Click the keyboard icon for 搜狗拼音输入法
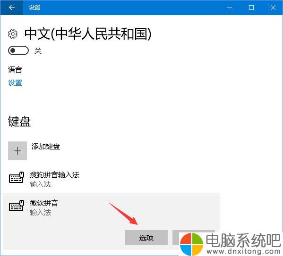Image resolution: width=283 pixels, height=256 pixels. point(17,177)
